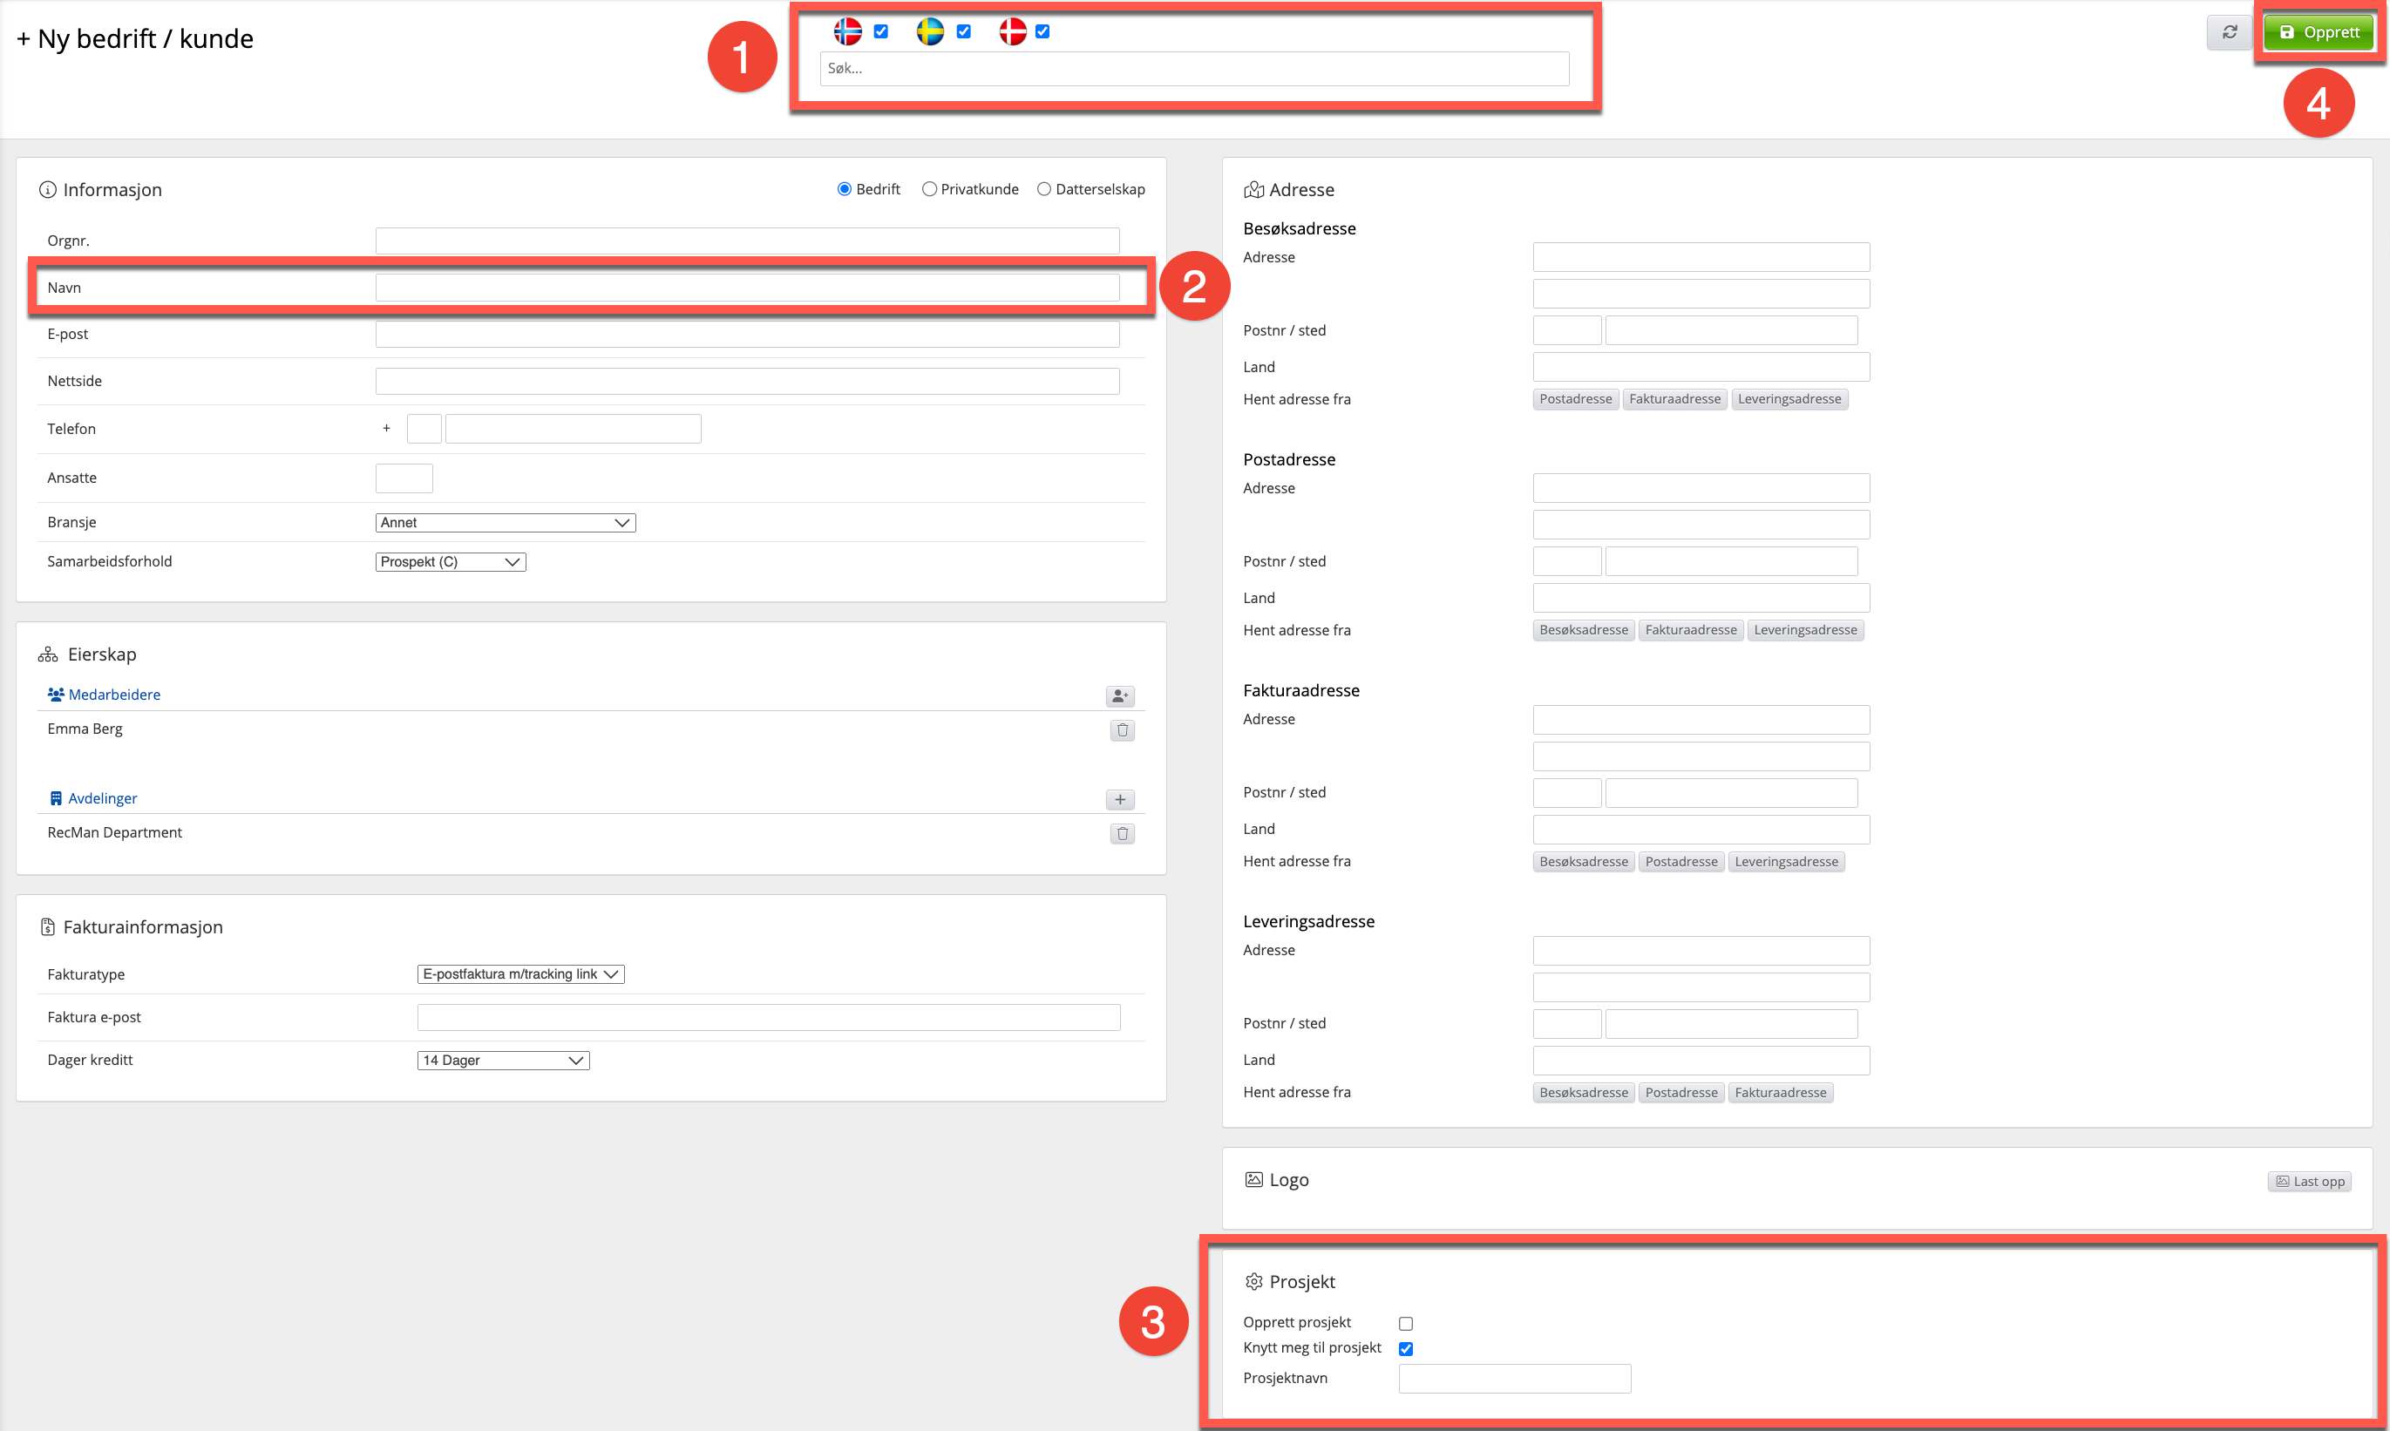Click the Swedish flag icon
Viewport: 2390px width, 1431px height.
930,32
